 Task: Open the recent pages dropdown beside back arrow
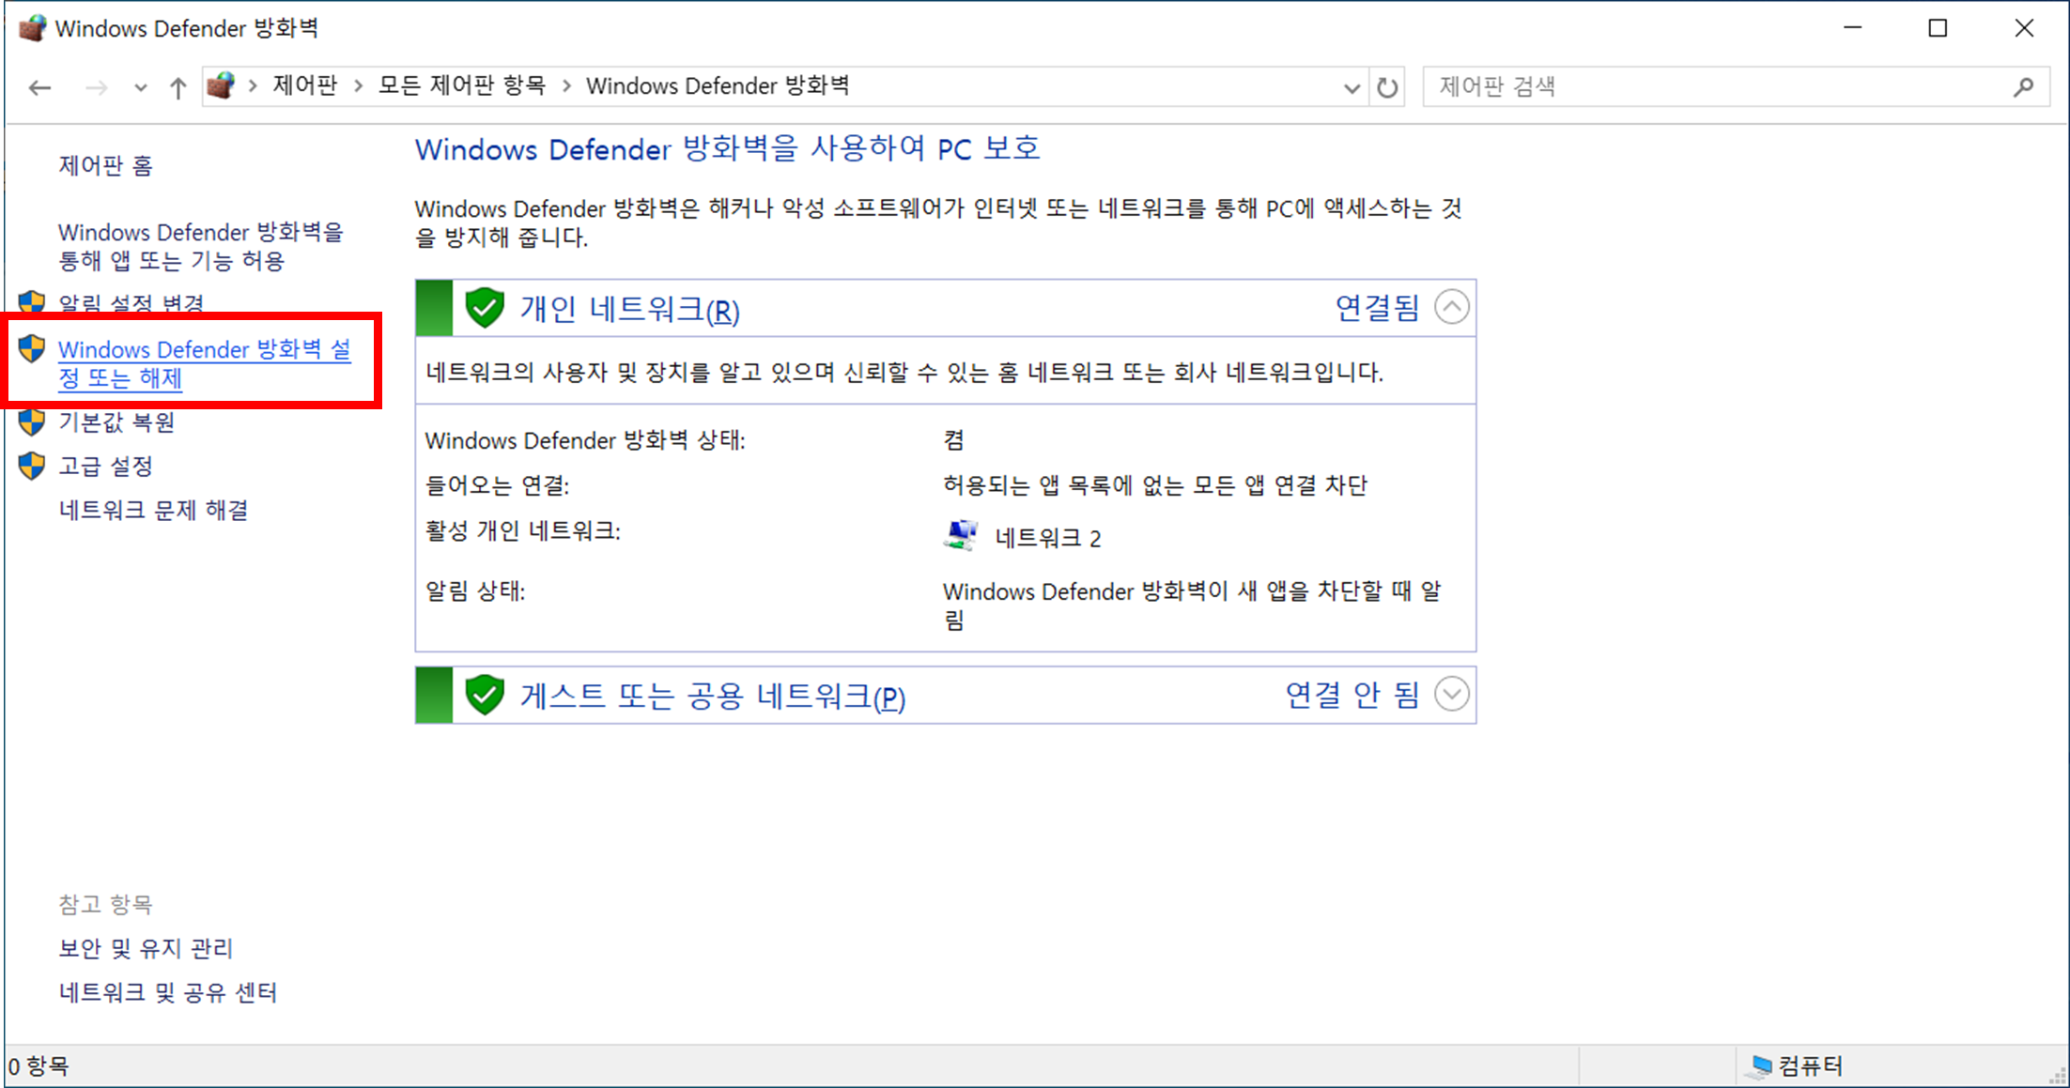pos(140,86)
